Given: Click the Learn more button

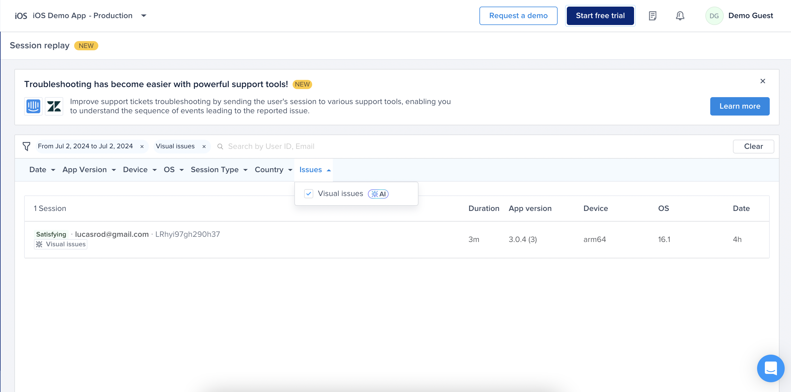Looking at the screenshot, I should [740, 106].
